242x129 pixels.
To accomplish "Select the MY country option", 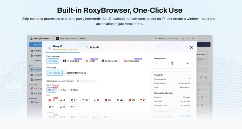I will click(x=120, y=100).
